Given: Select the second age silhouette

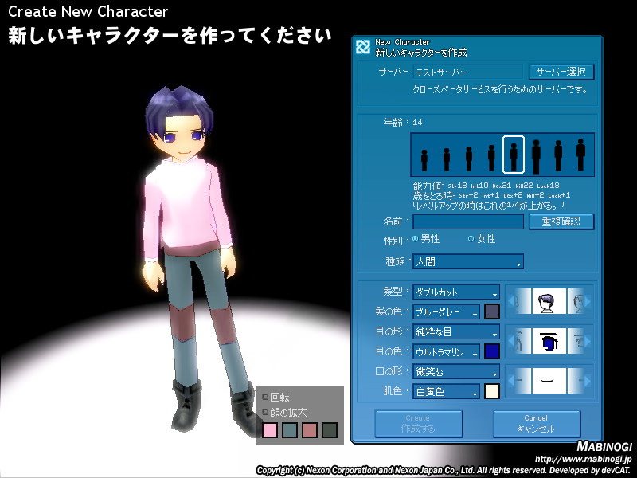Looking at the screenshot, I should click(447, 159).
